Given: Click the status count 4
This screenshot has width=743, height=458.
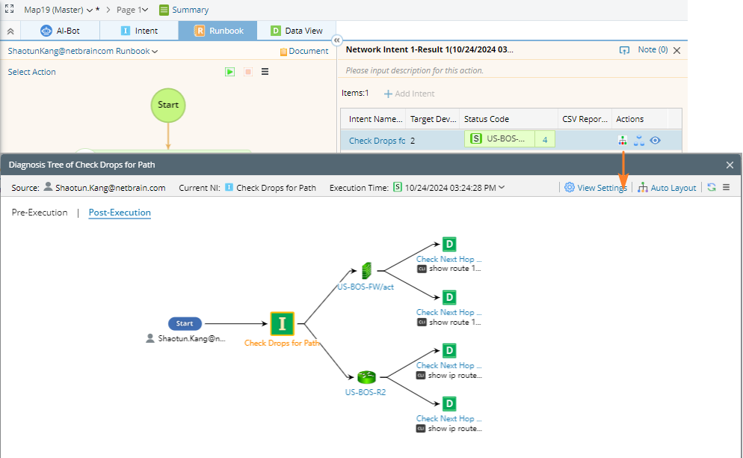Looking at the screenshot, I should click(x=545, y=139).
